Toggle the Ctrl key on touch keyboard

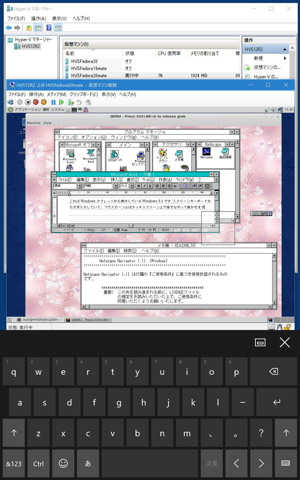click(x=38, y=463)
